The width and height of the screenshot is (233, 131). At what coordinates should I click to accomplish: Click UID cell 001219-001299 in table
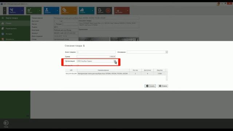71,74
